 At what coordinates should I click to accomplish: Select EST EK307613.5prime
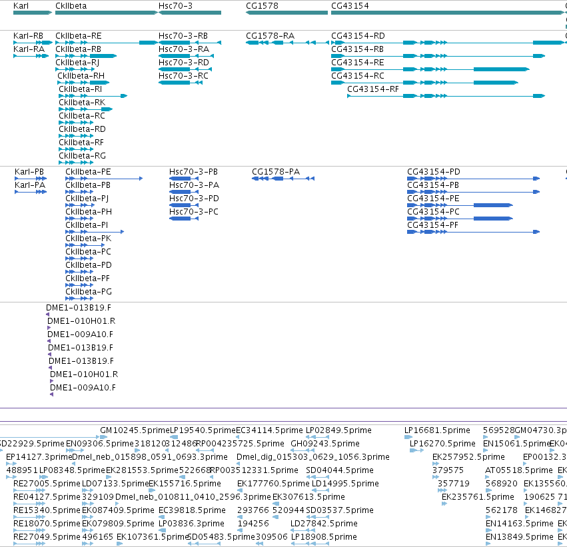point(308,497)
